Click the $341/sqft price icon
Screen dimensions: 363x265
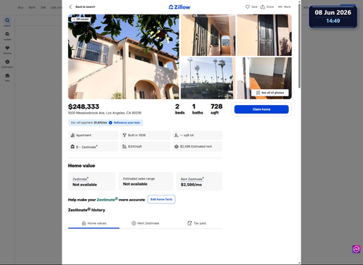coord(124,146)
